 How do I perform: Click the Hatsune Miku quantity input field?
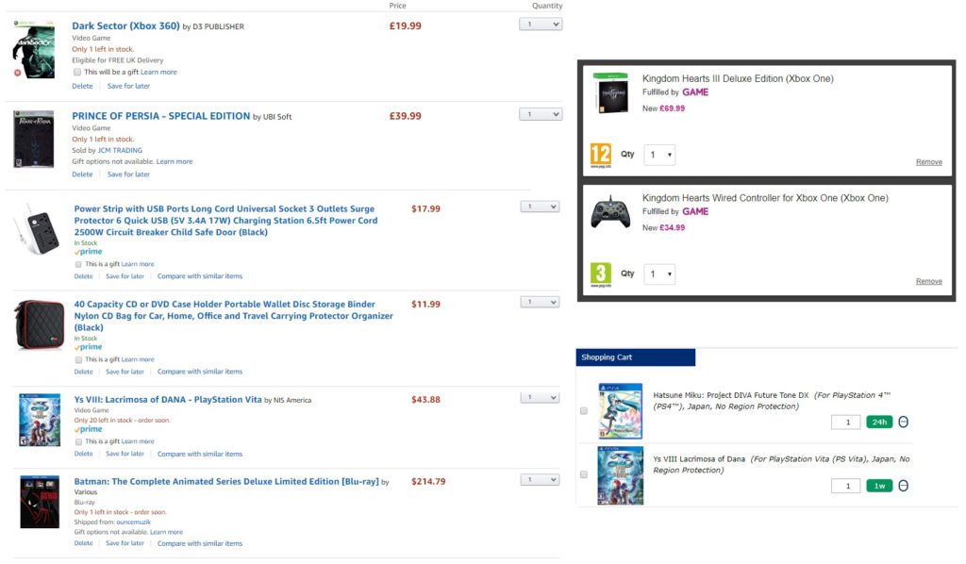coord(845,423)
